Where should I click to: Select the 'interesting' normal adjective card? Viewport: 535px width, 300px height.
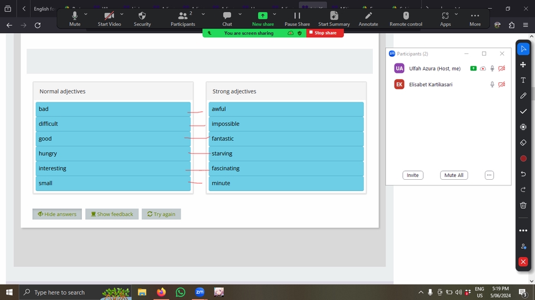coord(113,169)
